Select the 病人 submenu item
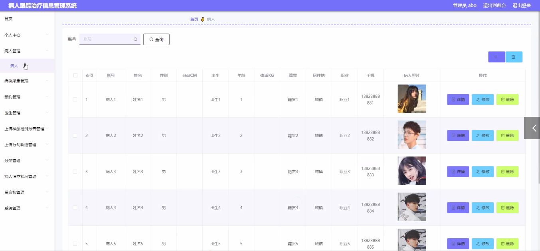540x251 pixels. coord(27,66)
